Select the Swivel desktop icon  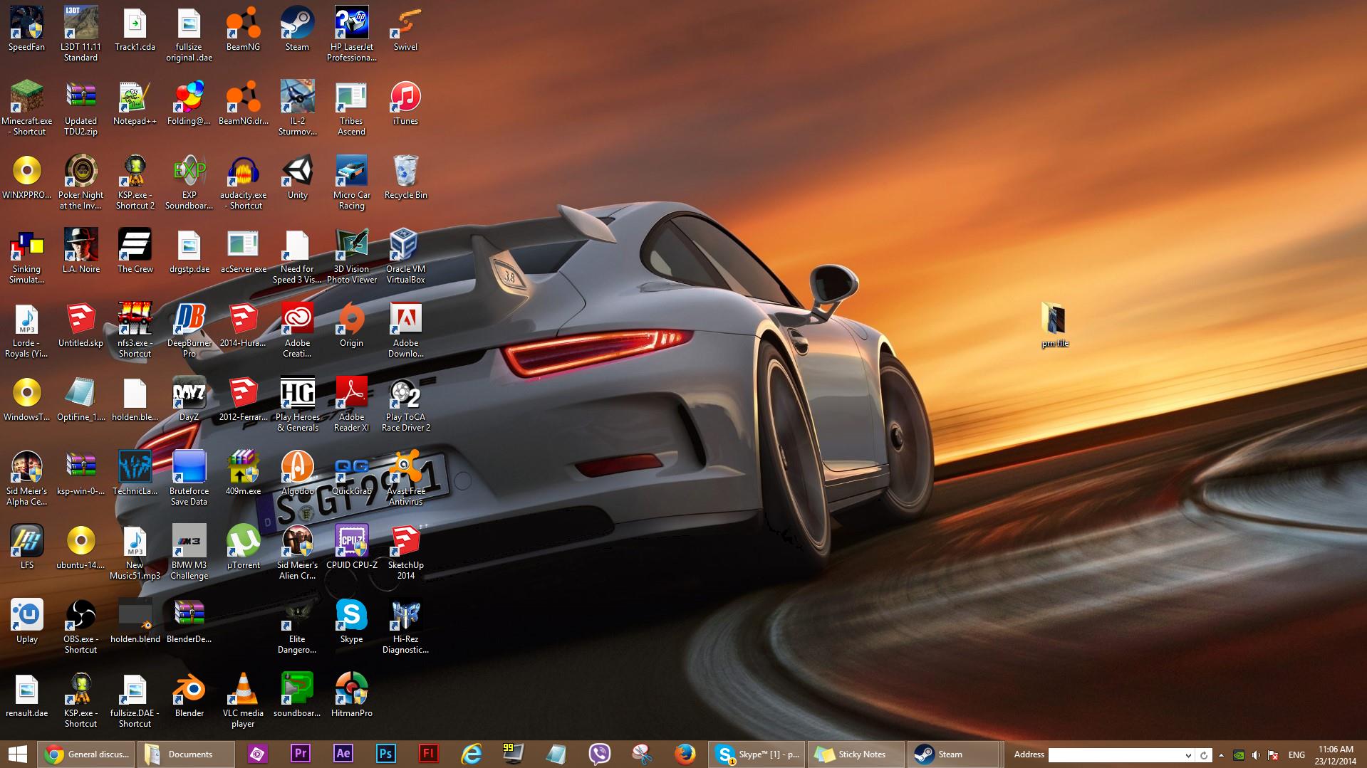405,29
